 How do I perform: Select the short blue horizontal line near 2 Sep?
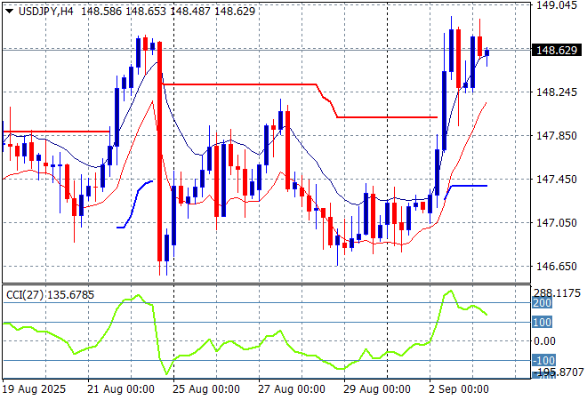tap(469, 186)
